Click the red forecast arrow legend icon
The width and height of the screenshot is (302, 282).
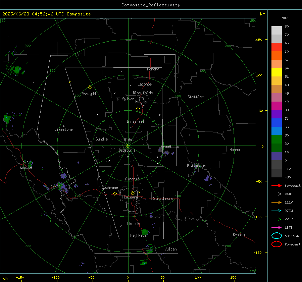pyautogui.click(x=276, y=185)
